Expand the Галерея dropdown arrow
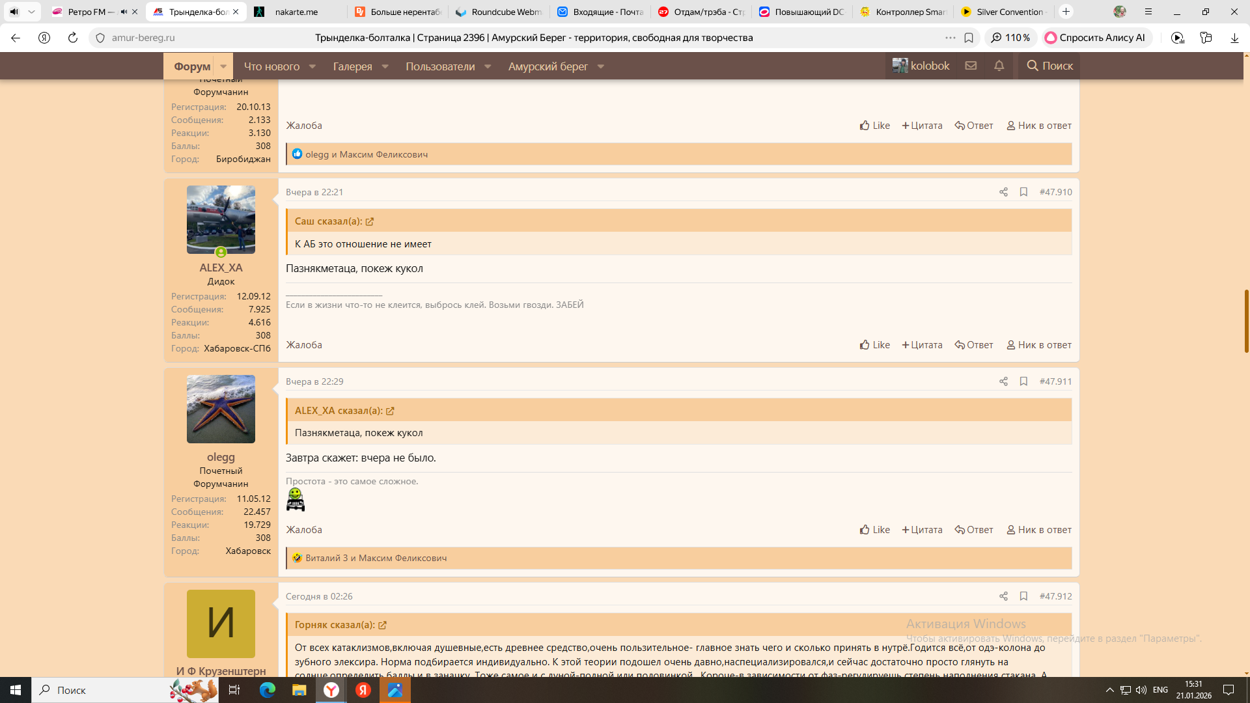1250x703 pixels. pos(385,66)
